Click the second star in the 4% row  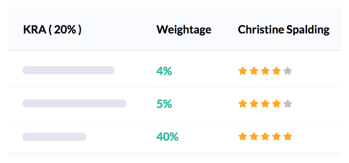pyautogui.click(x=254, y=71)
